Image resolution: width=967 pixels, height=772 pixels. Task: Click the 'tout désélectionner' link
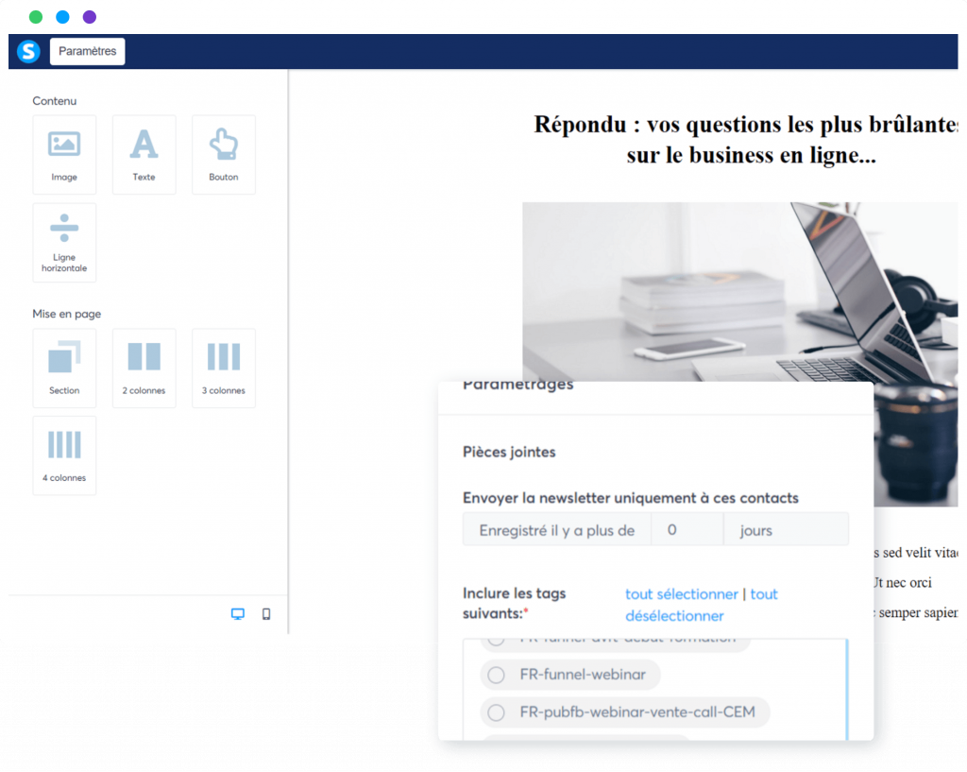[674, 616]
